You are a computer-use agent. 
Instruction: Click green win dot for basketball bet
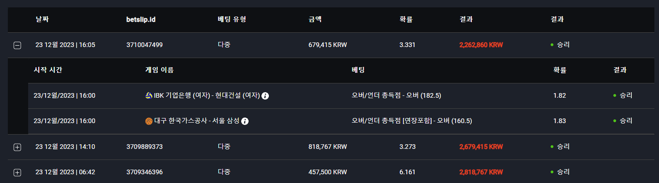[614, 121]
